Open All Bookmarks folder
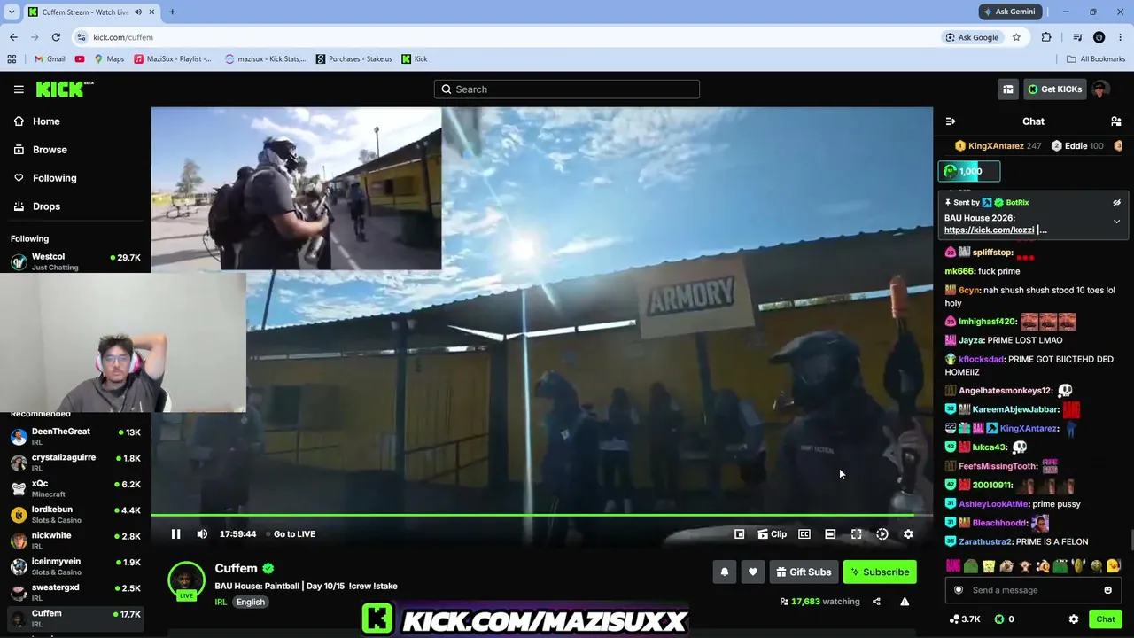 point(1096,59)
